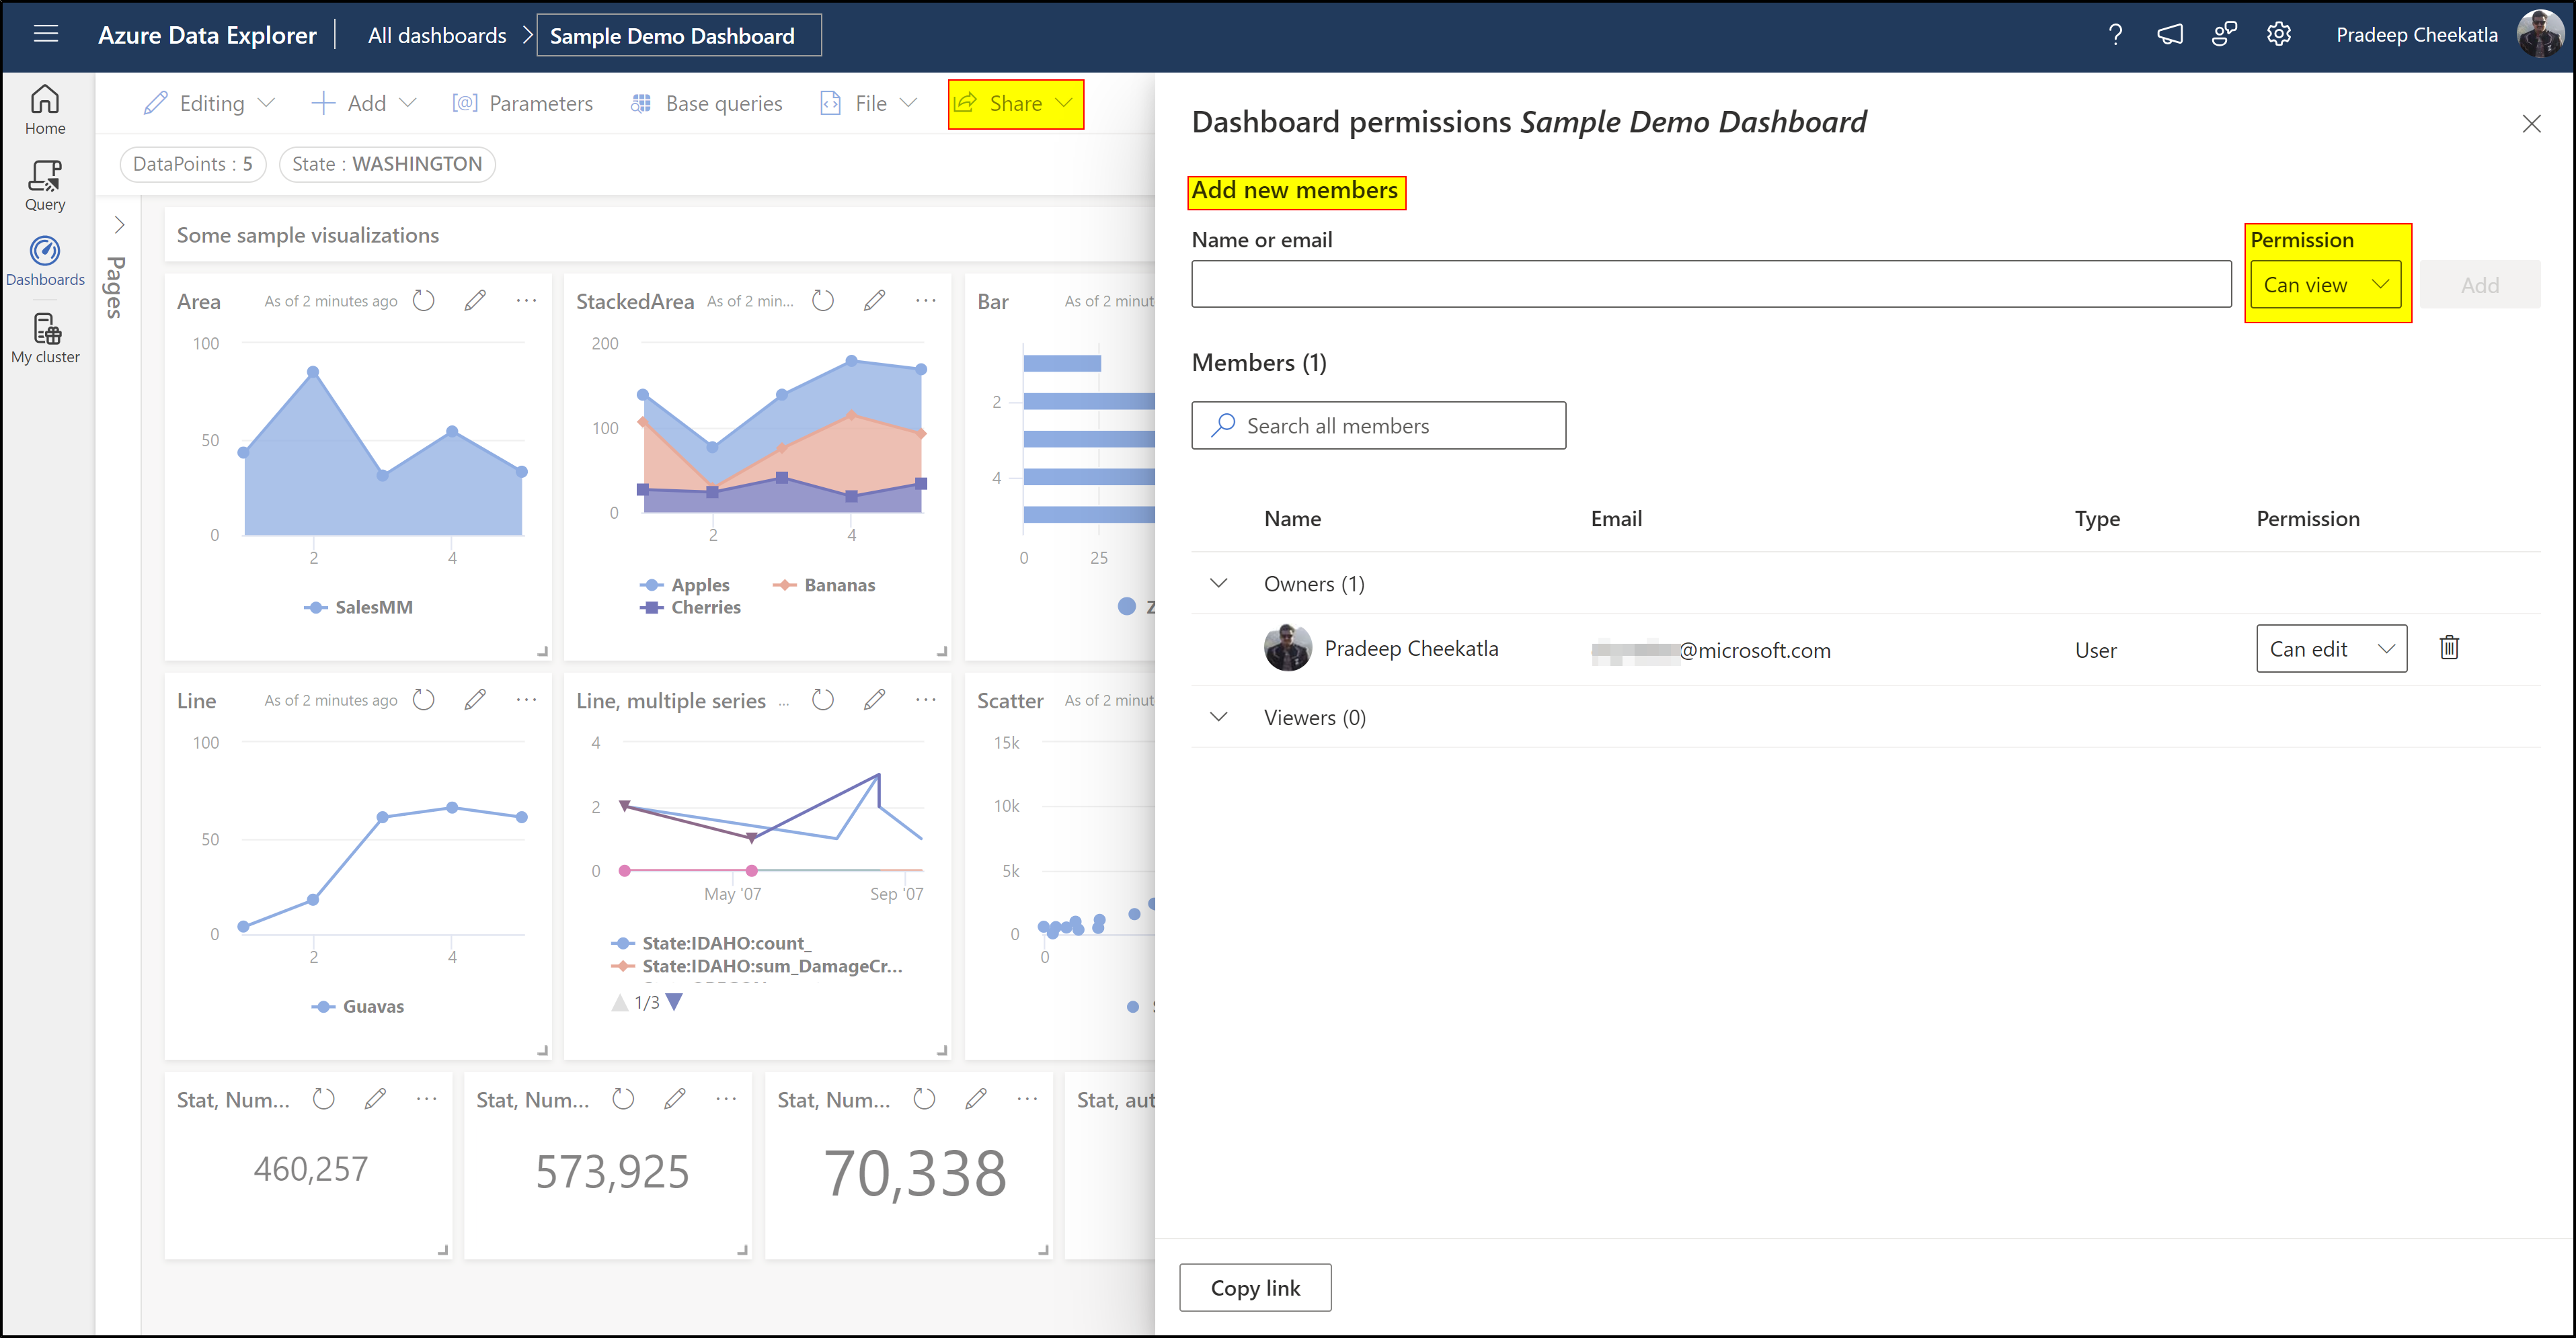Viewport: 2576px width, 1338px height.
Task: Open the Add dropdown in toolbar
Action: [x=364, y=104]
